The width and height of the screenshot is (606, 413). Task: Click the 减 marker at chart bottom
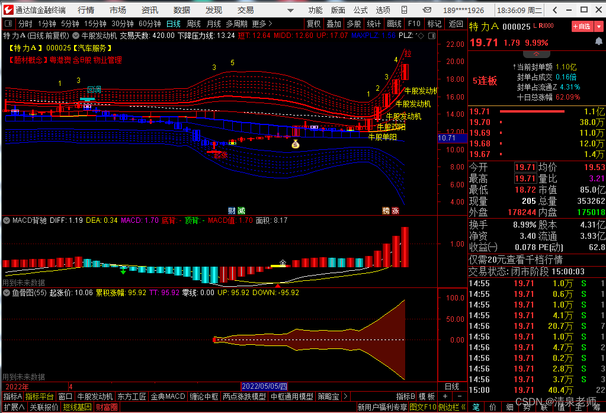[x=241, y=211]
